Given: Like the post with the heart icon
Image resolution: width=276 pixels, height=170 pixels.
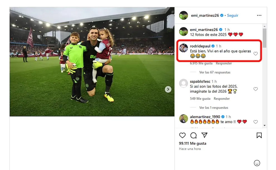Looking at the screenshot, I should [x=182, y=135].
